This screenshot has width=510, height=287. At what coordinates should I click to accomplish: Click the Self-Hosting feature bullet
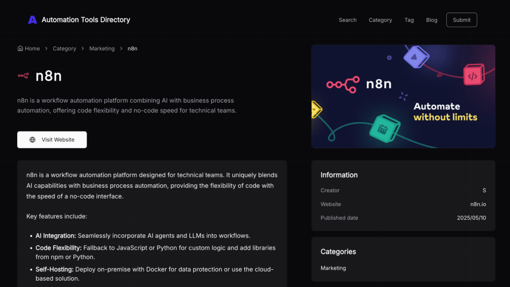[154, 274]
